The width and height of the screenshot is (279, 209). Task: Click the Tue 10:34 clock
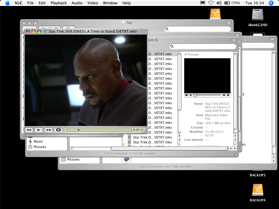point(254,3)
